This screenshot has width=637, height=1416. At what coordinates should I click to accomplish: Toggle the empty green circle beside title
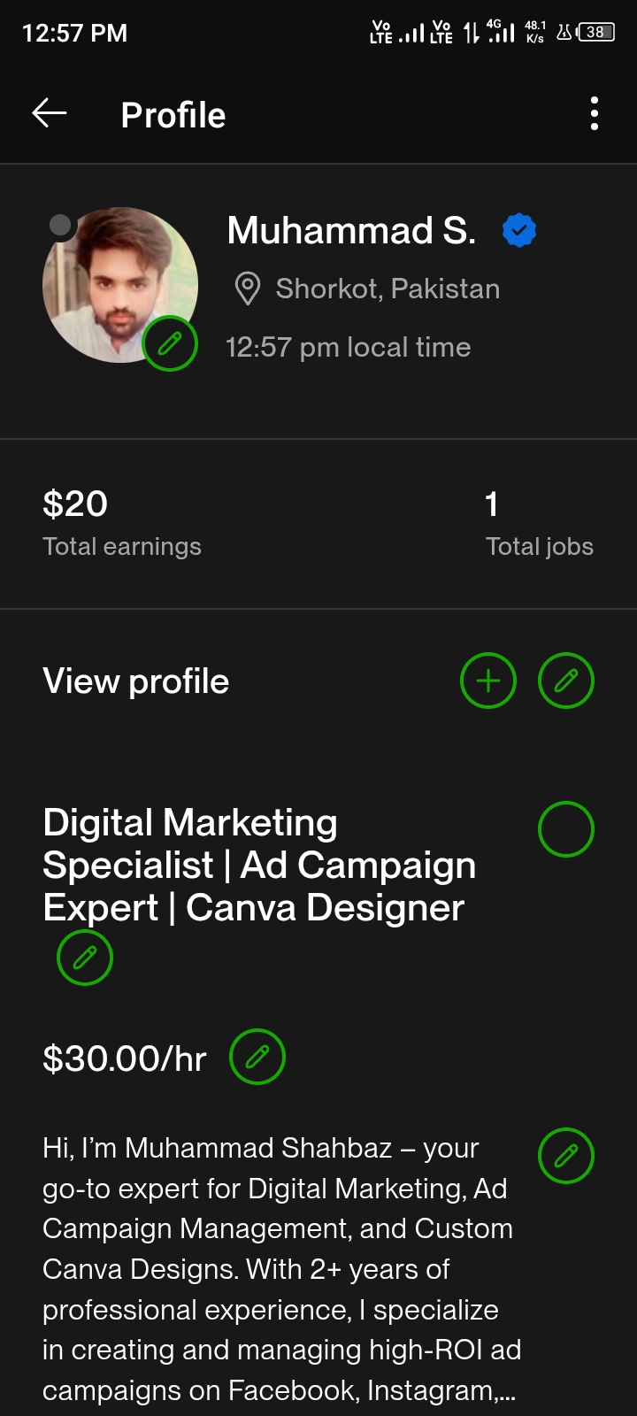coord(566,829)
